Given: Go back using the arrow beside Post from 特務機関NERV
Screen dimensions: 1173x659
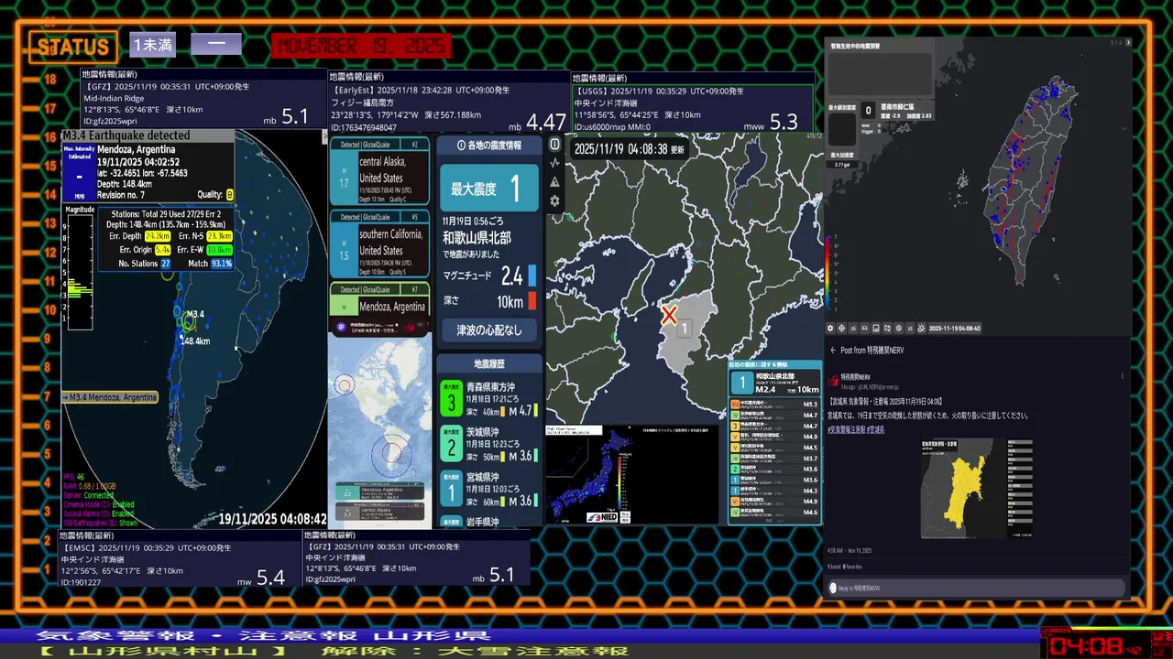Looking at the screenshot, I should pos(833,351).
